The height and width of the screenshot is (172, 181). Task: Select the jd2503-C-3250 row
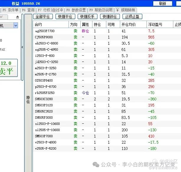[x=107, y=62]
